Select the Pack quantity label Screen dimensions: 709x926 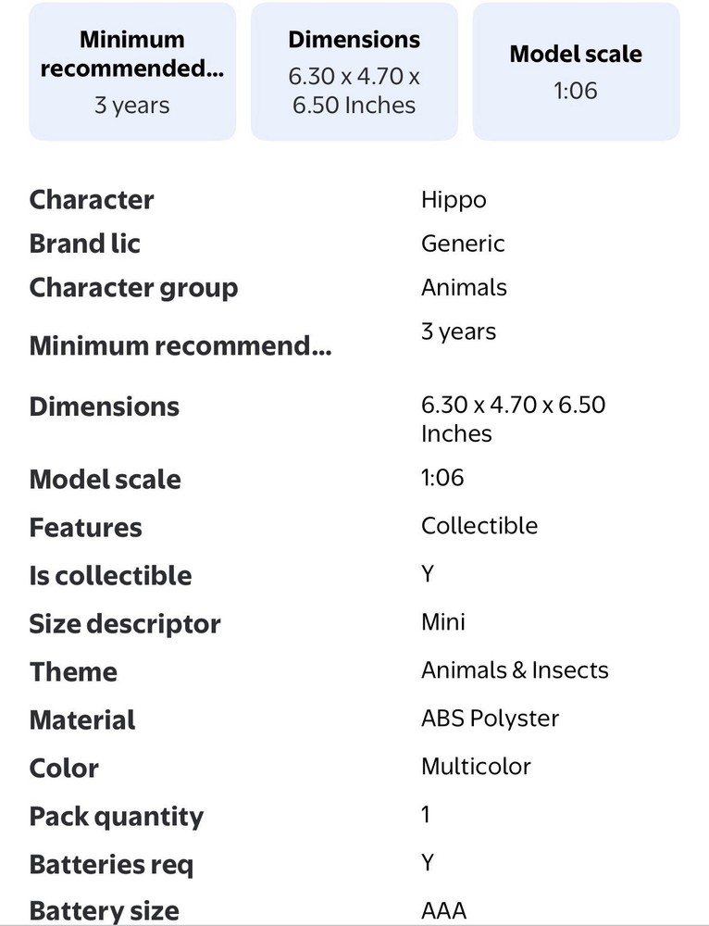[x=117, y=817]
